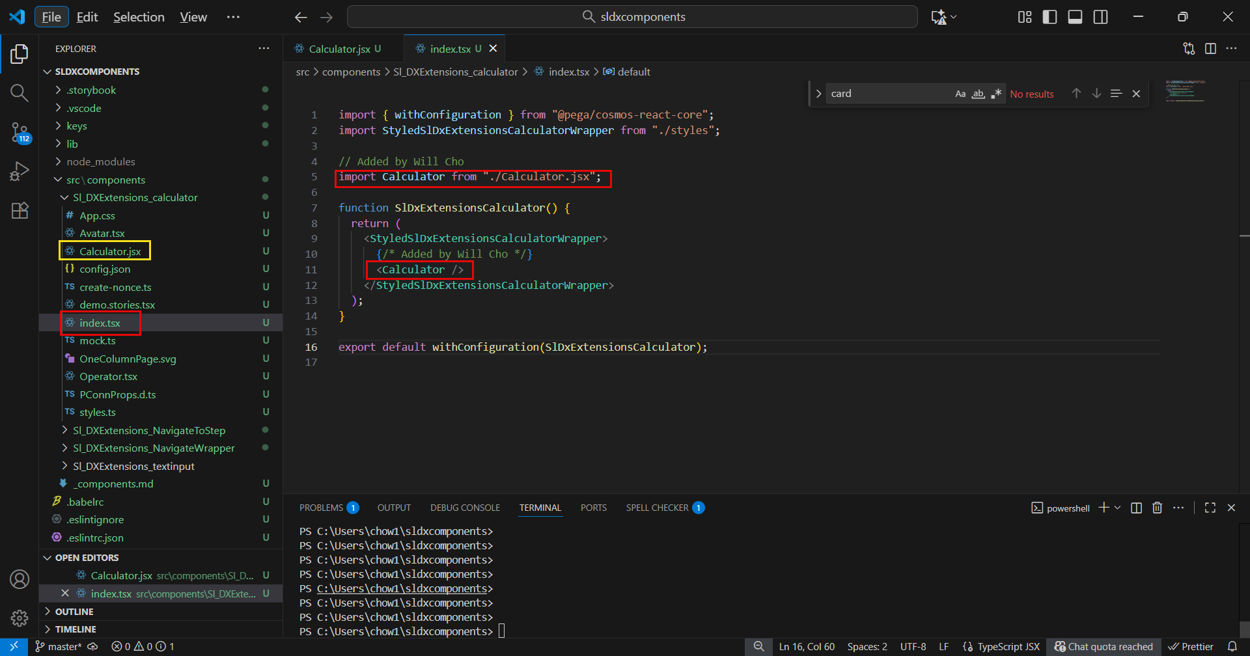Open the Accounts icon in activity bar
This screenshot has width=1250, height=656.
coord(20,579)
